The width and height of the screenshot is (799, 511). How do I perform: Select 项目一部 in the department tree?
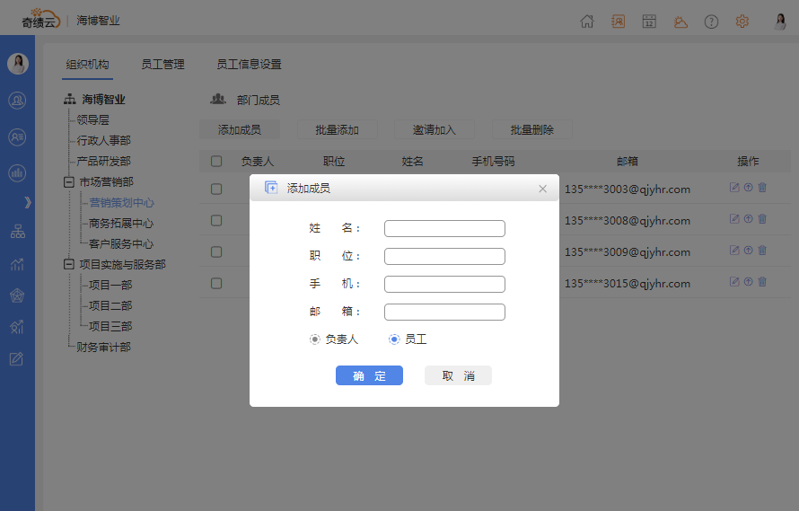(x=110, y=285)
